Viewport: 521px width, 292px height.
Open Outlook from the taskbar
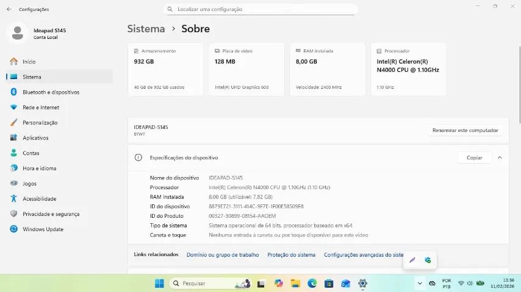tap(345, 283)
